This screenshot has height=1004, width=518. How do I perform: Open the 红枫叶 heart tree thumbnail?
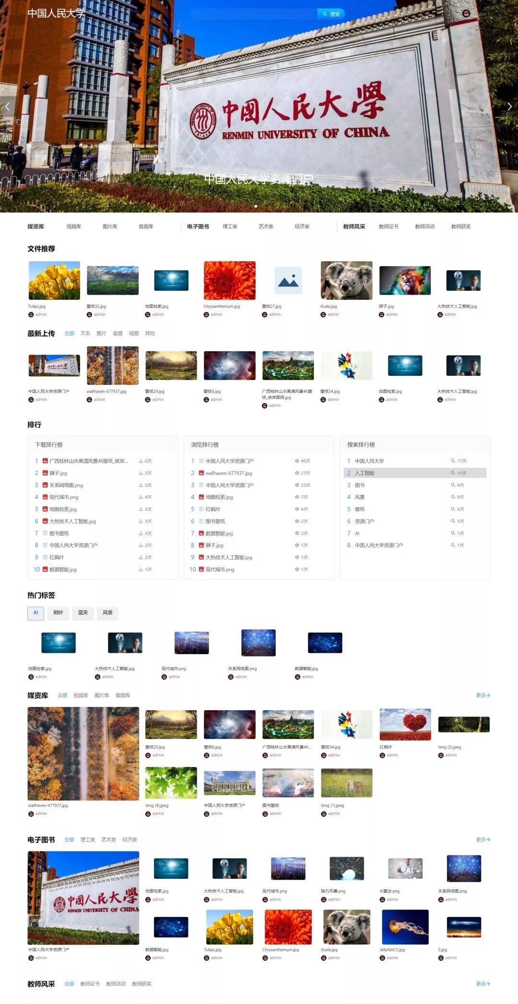pyautogui.click(x=405, y=724)
